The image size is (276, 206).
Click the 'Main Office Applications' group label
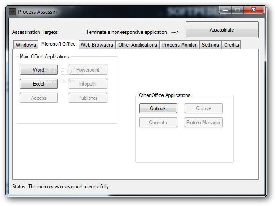click(x=44, y=57)
